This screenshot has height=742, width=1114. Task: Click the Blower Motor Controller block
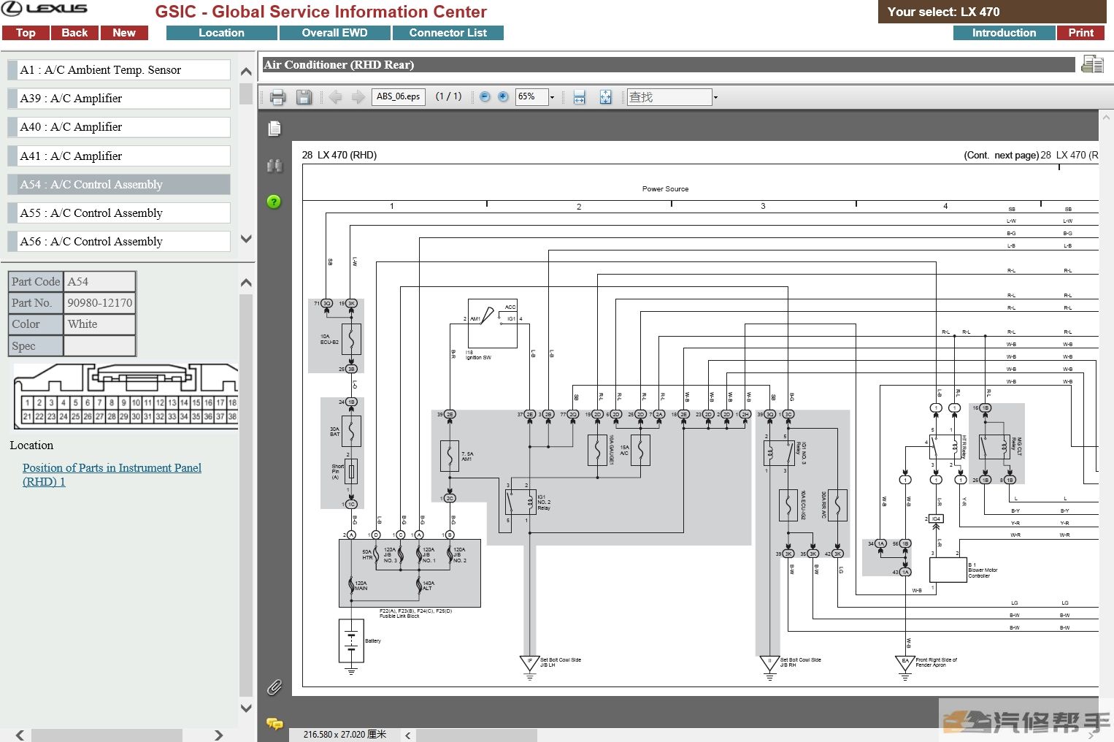(948, 570)
